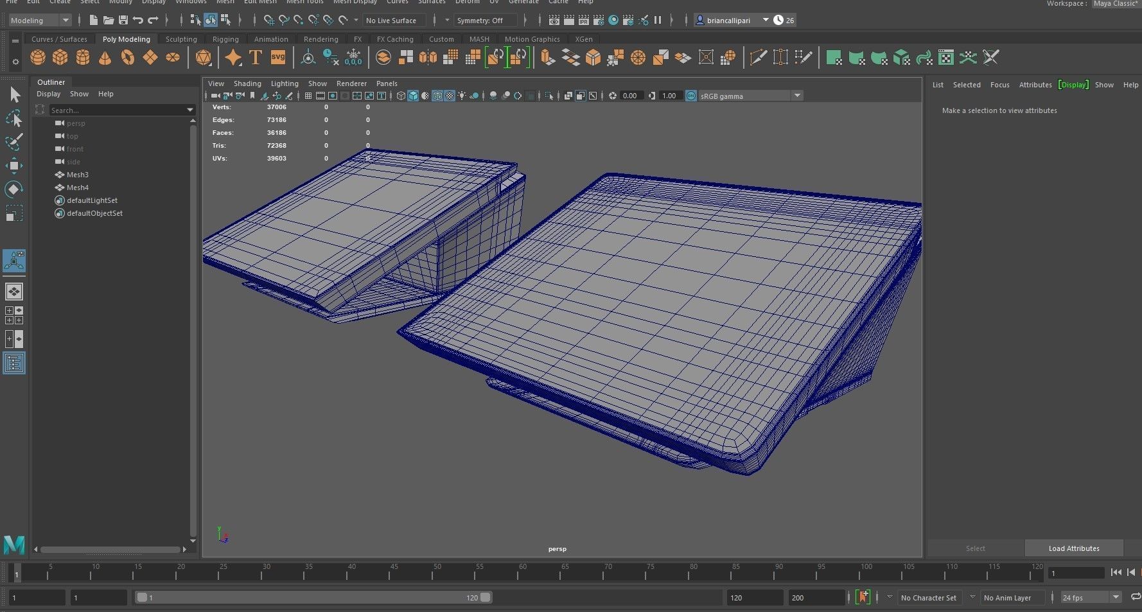Toggle smooth shade all cube icon
The width and height of the screenshot is (1142, 612).
click(x=413, y=96)
